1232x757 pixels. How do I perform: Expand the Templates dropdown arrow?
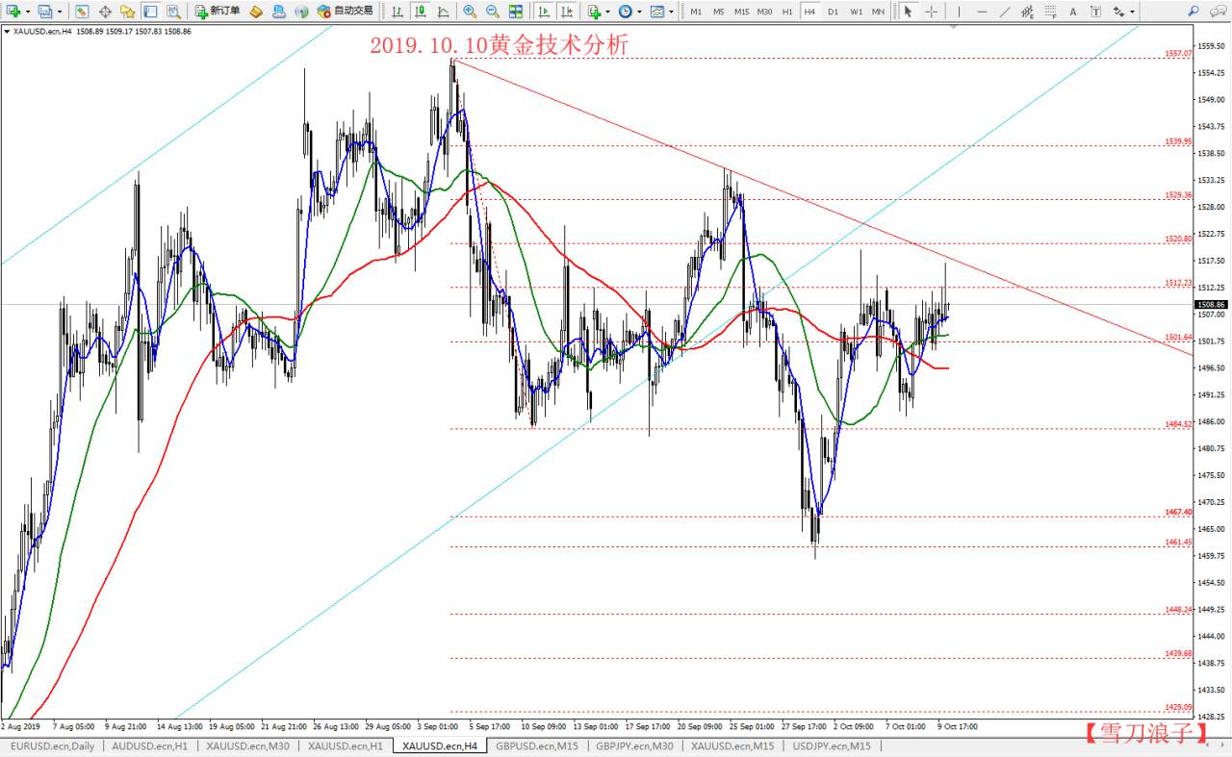(x=672, y=12)
